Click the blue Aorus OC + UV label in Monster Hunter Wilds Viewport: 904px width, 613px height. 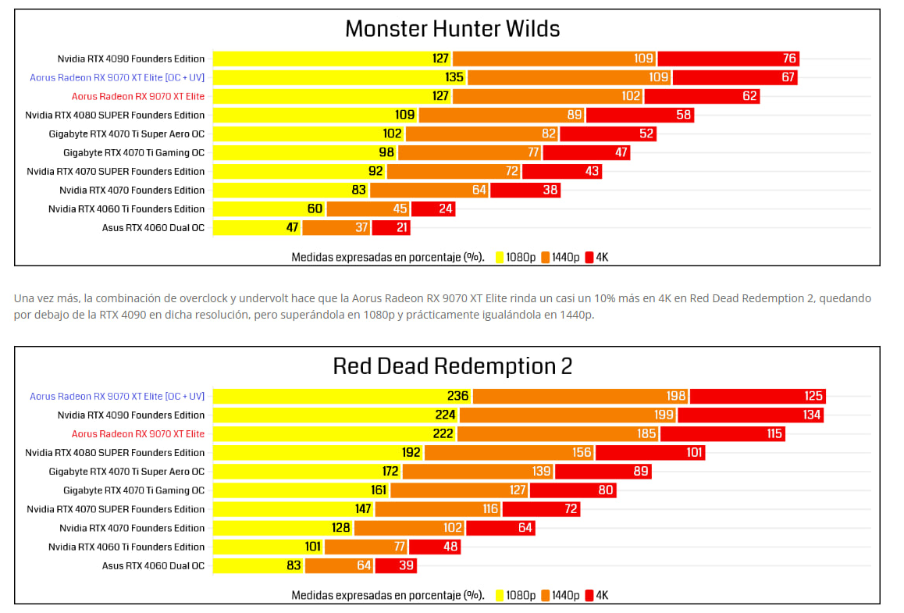pyautogui.click(x=117, y=77)
